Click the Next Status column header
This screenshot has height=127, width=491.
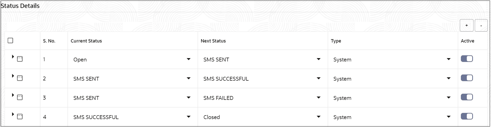[213, 41]
